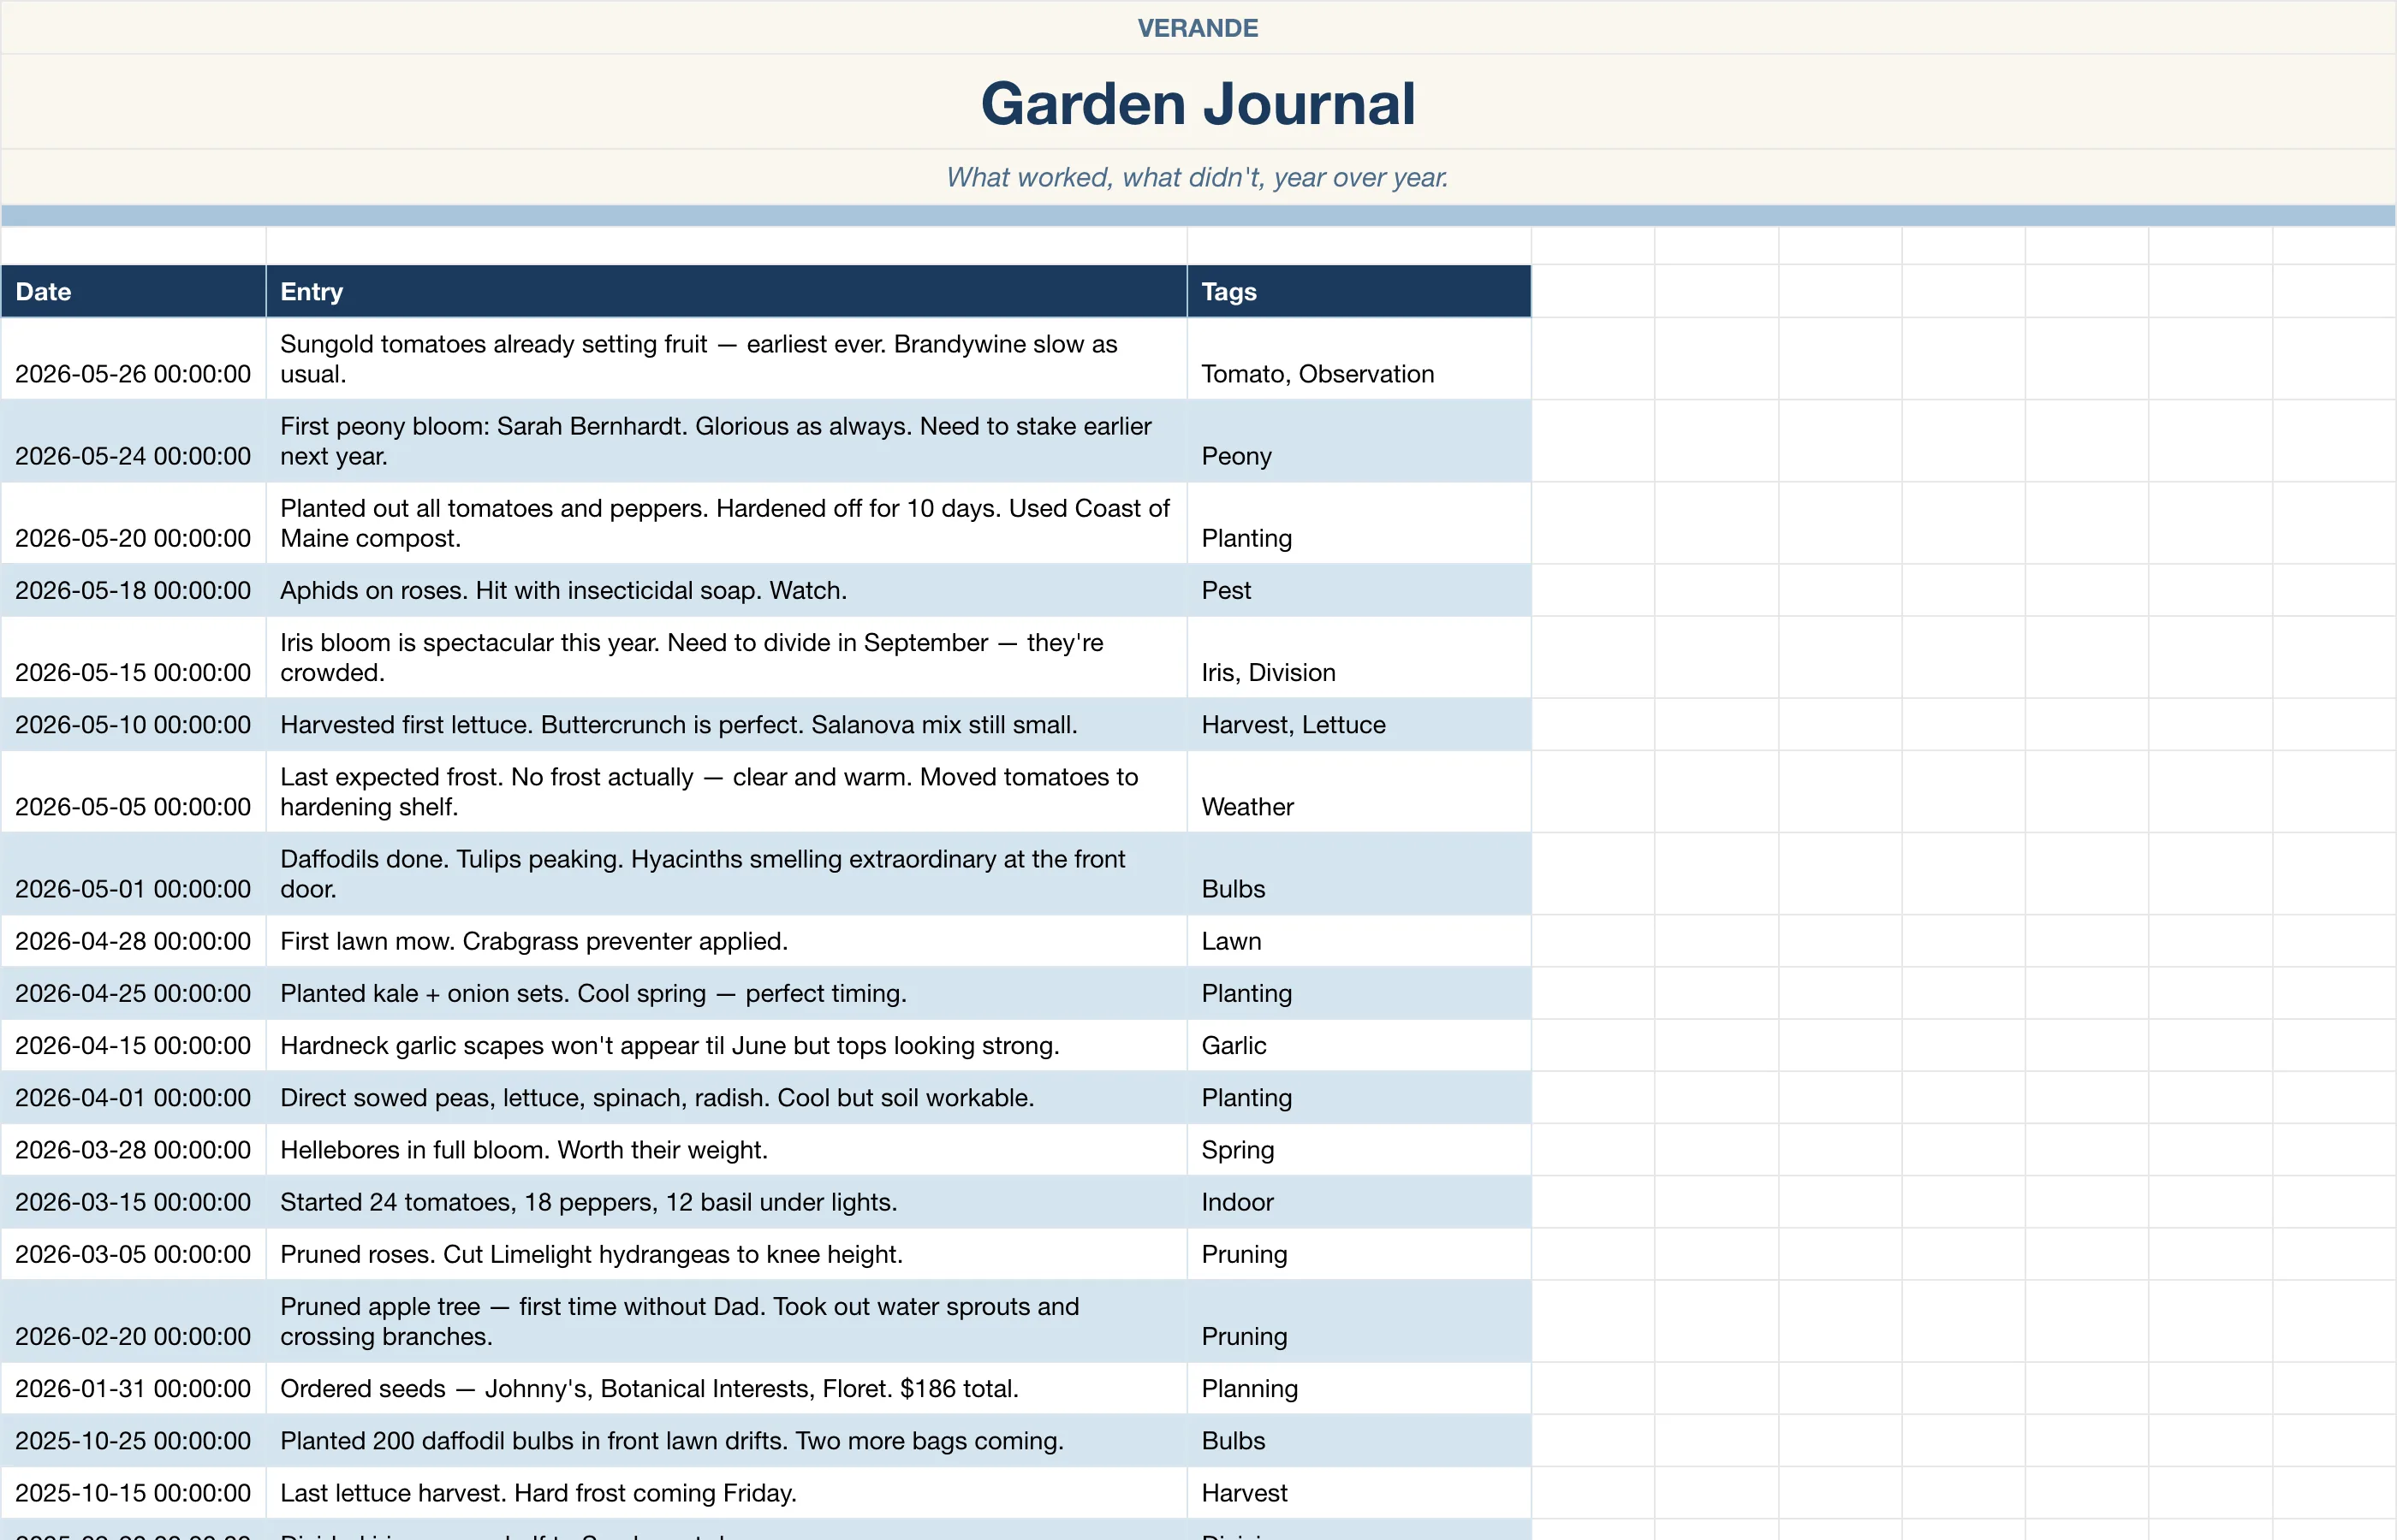Viewport: 2397px width, 1540px height.
Task: Select the Last expected frost entry
Action: [x=726, y=791]
